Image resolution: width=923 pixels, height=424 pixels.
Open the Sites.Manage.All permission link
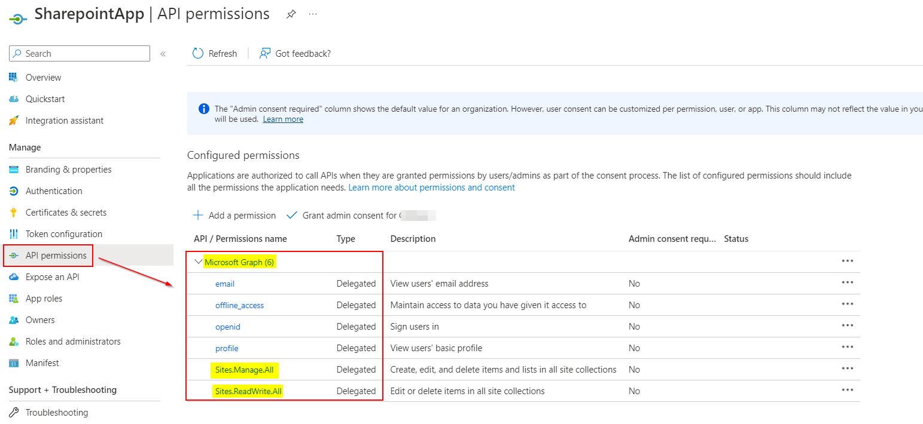point(244,370)
